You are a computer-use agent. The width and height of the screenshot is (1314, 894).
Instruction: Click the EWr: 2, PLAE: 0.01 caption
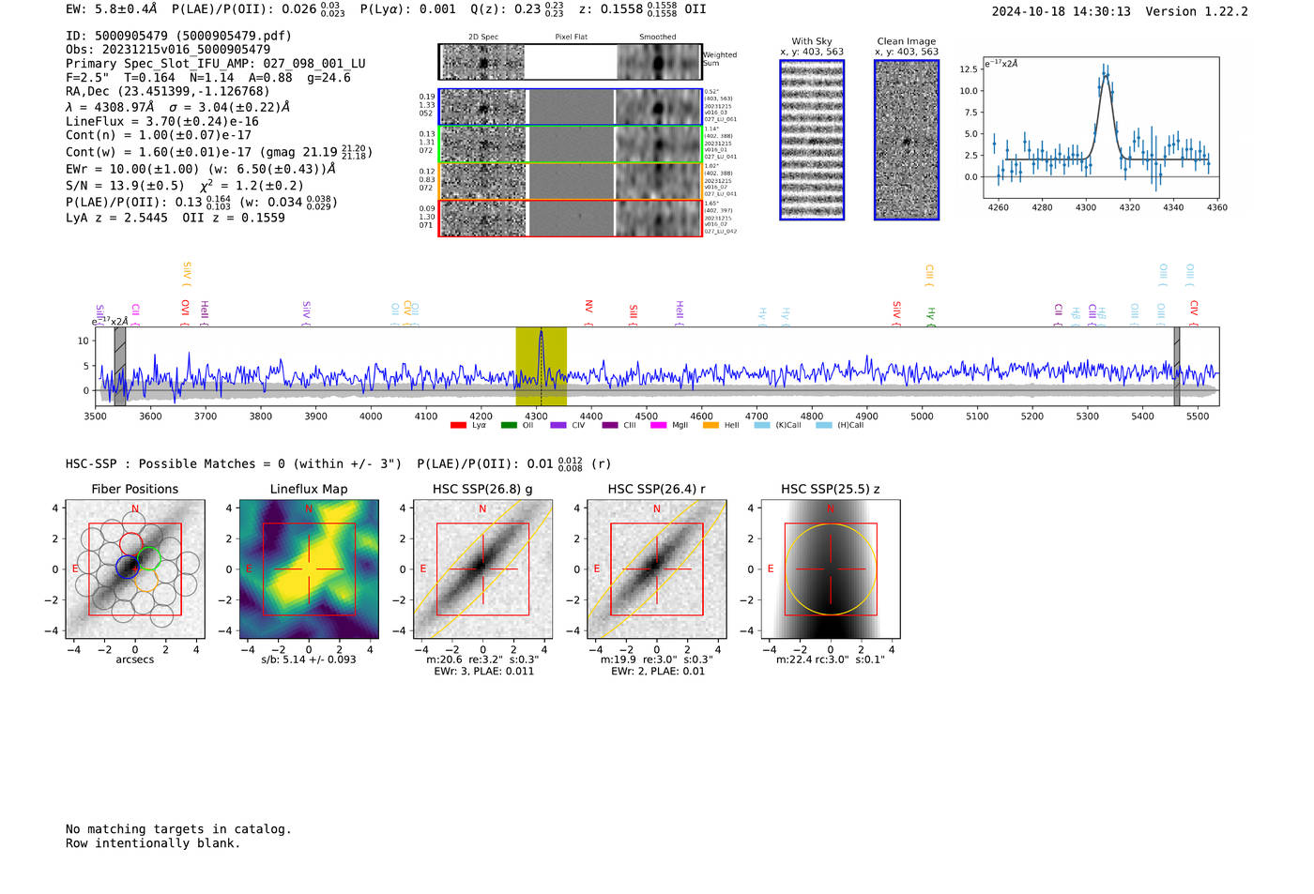(x=658, y=672)
